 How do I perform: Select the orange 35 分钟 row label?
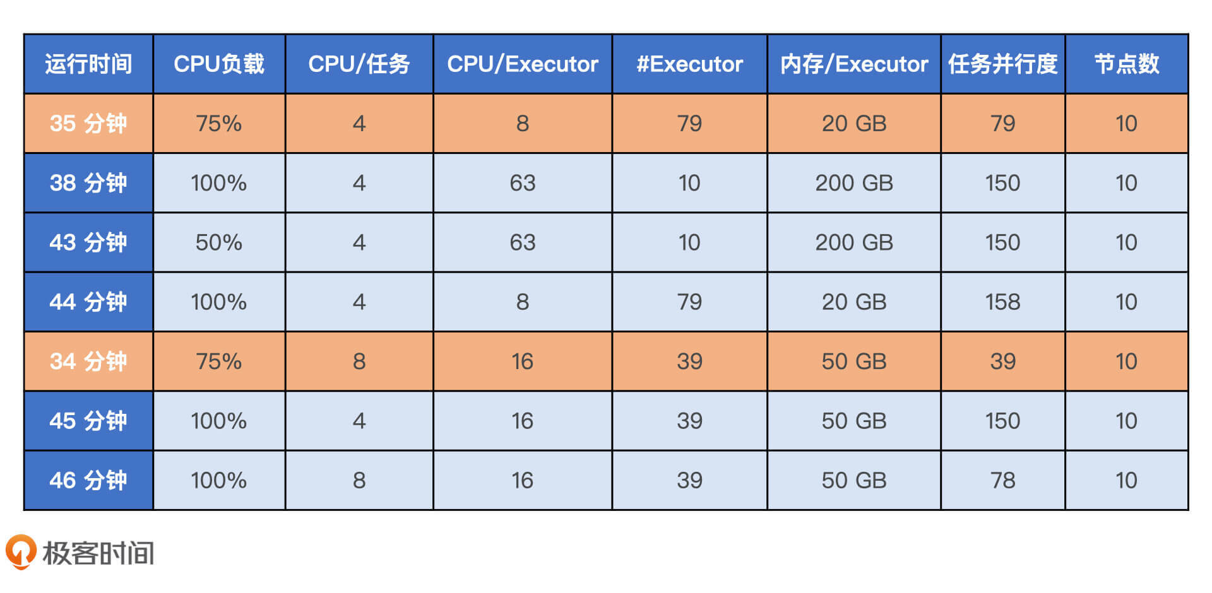[x=88, y=123]
